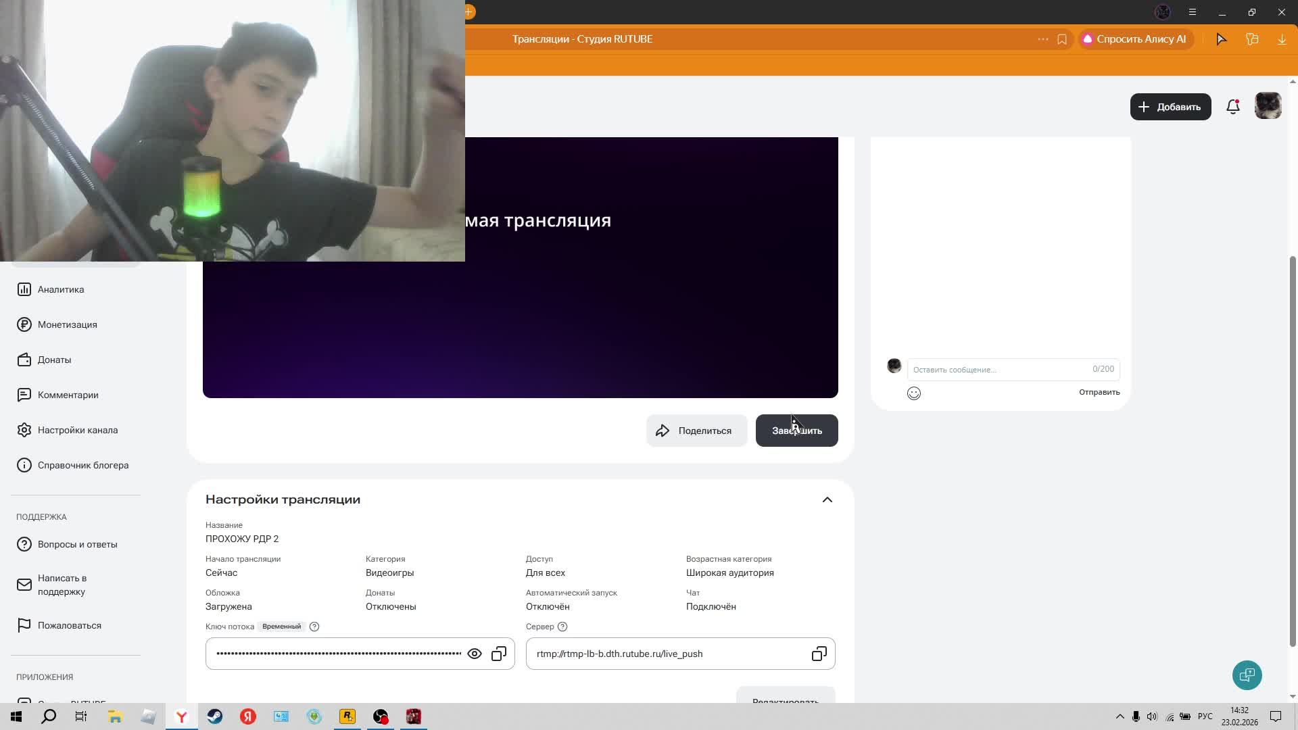This screenshot has height=730, width=1298.
Task: Open Steam from the taskbar
Action: (215, 716)
